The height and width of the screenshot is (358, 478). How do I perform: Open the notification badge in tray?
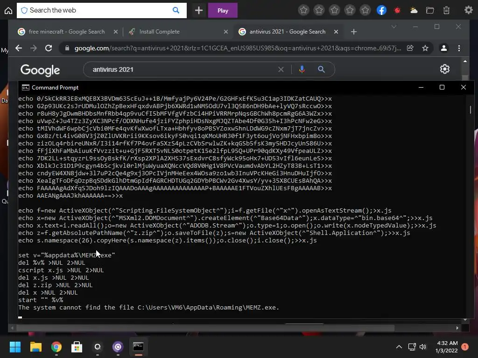[465, 347]
